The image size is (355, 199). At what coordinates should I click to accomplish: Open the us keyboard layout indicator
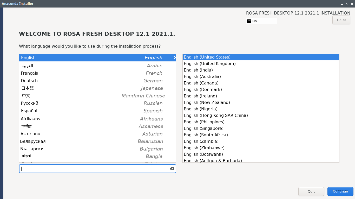[261, 21]
